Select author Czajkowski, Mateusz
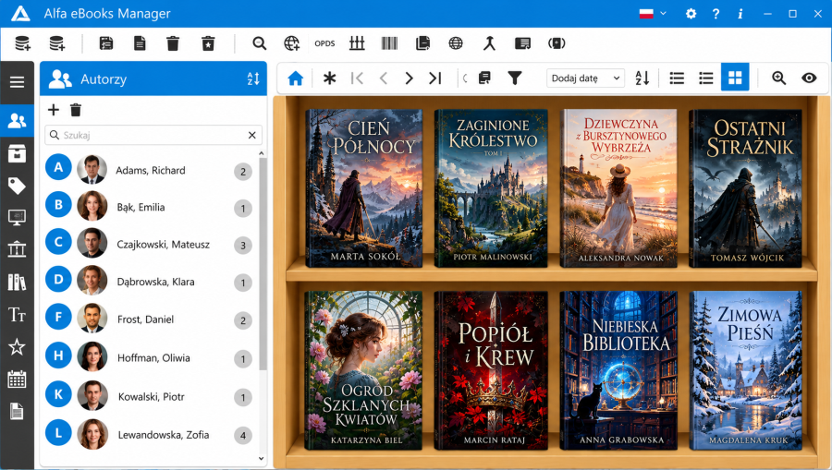832x470 pixels. (x=149, y=245)
